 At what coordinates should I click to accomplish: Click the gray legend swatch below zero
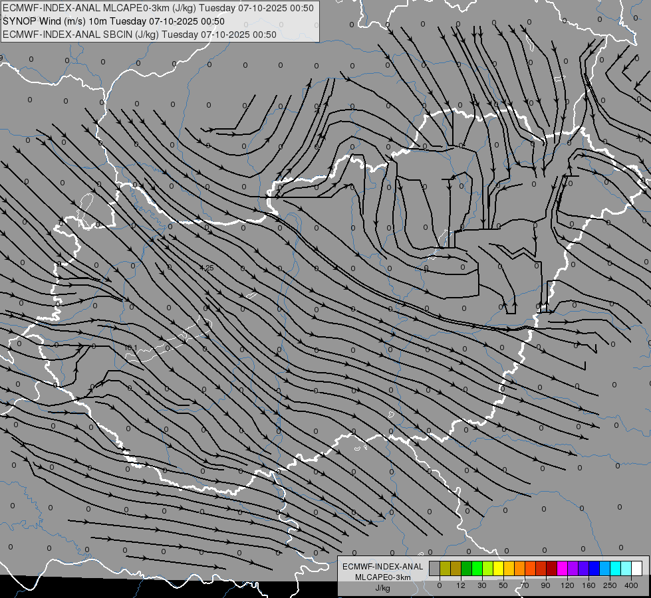(435, 568)
